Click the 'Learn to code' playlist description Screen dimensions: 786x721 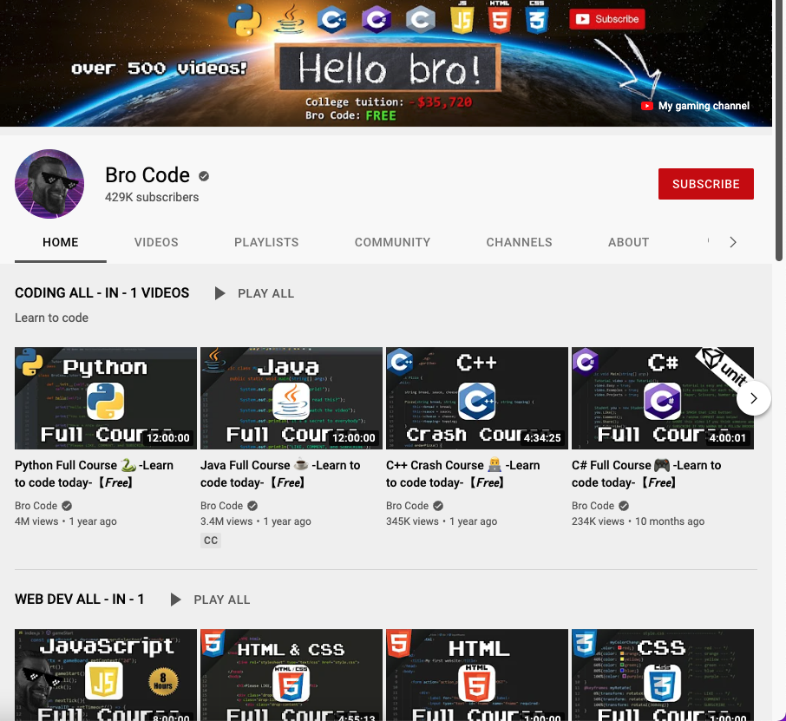52,318
